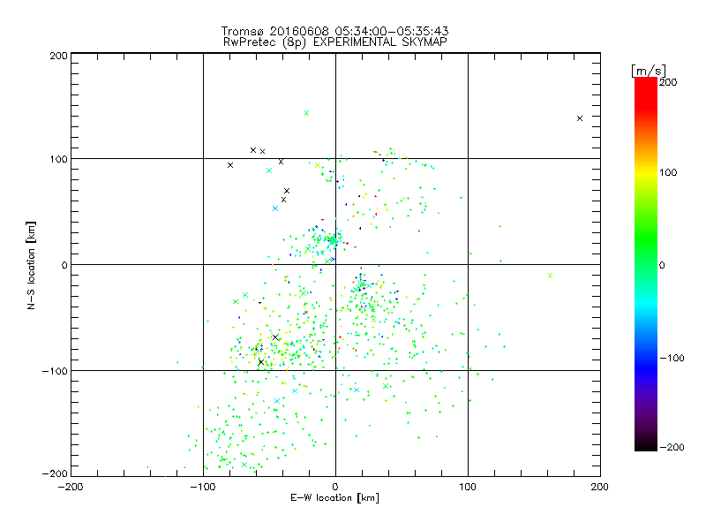This screenshot has width=706, height=530.
Task: Click the colorbar's "200" scale label
Action: (668, 82)
